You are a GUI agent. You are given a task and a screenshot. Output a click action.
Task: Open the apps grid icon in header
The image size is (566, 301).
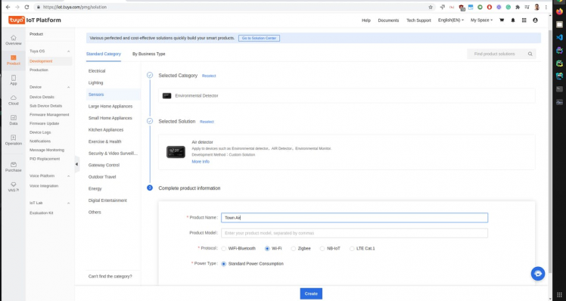tap(524, 20)
